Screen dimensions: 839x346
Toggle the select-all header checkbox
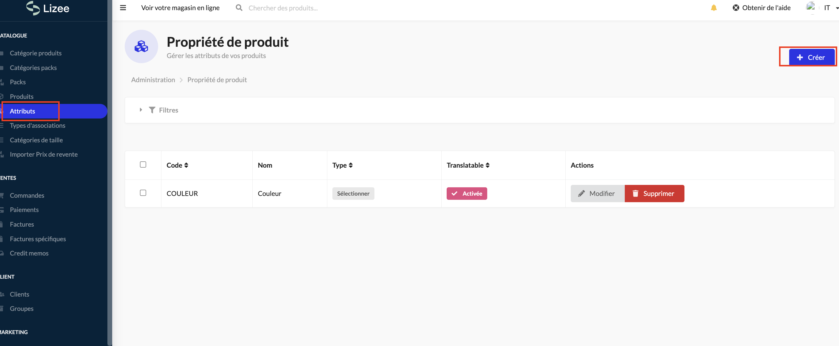pos(143,165)
